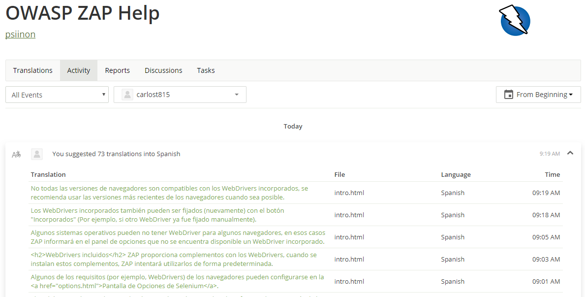The image size is (585, 297).
Task: Click Spanish language cell in 09:03 AM row
Action: [x=453, y=259]
